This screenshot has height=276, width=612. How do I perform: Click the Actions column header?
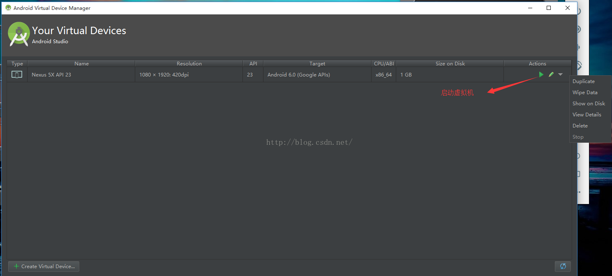pyautogui.click(x=538, y=63)
